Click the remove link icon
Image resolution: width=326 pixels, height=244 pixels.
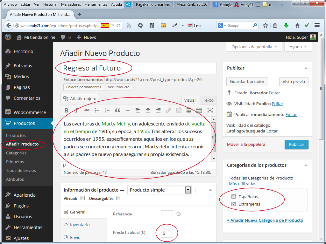point(179,110)
